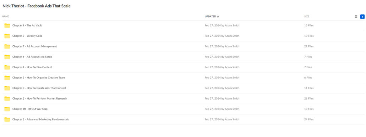
Task: Open Chapter 3 - How To Create Ads That Convert
Action: tap(39, 88)
